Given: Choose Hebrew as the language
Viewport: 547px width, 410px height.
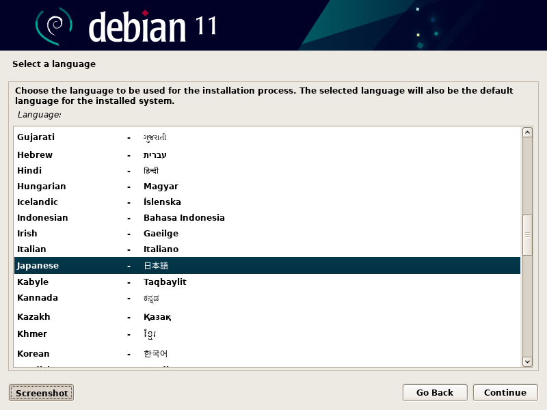Looking at the screenshot, I should point(267,154).
